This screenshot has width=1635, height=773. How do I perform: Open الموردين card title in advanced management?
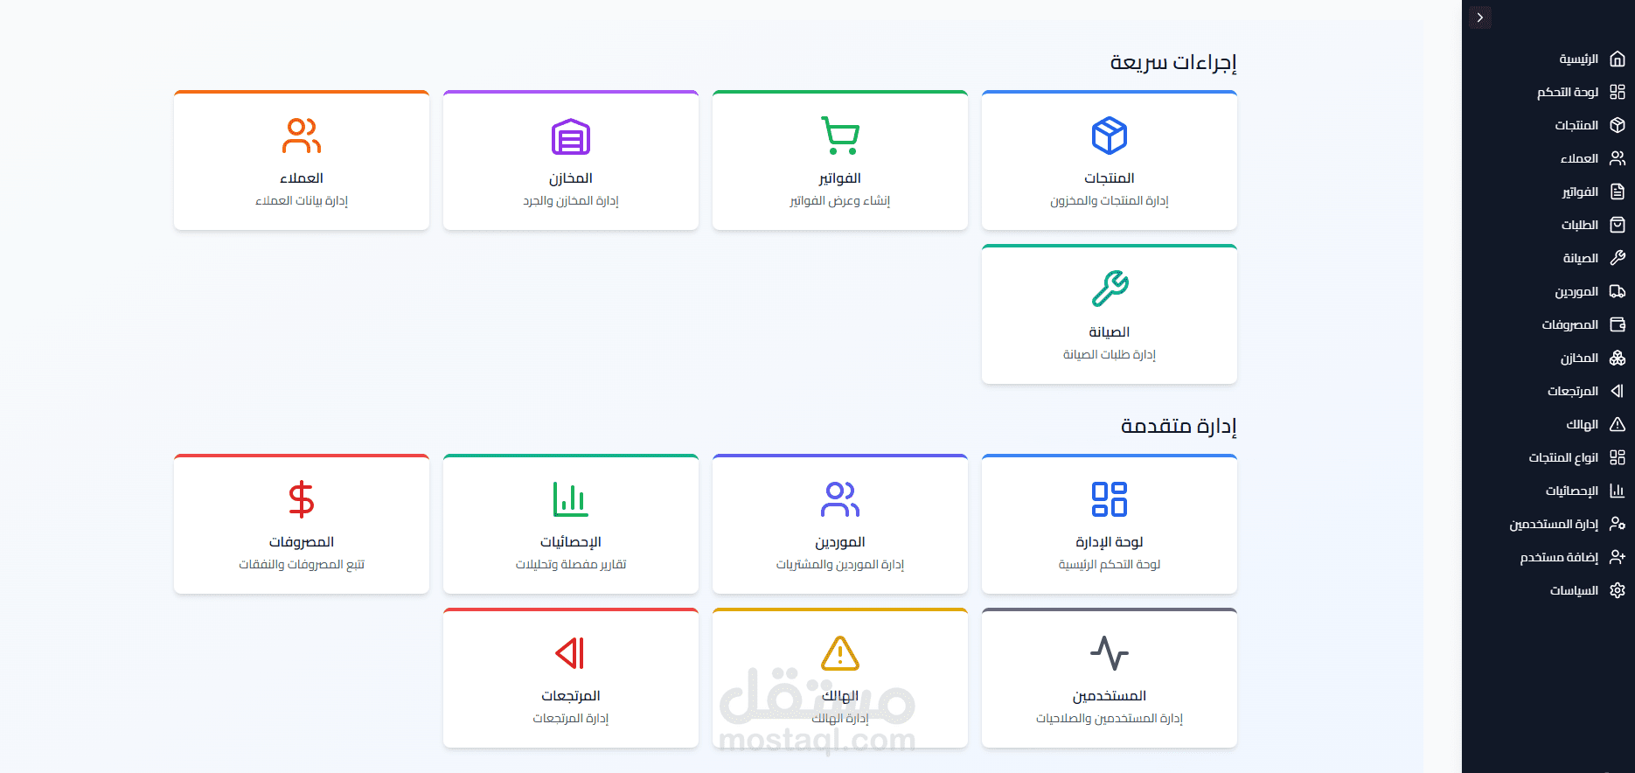pyautogui.click(x=840, y=542)
